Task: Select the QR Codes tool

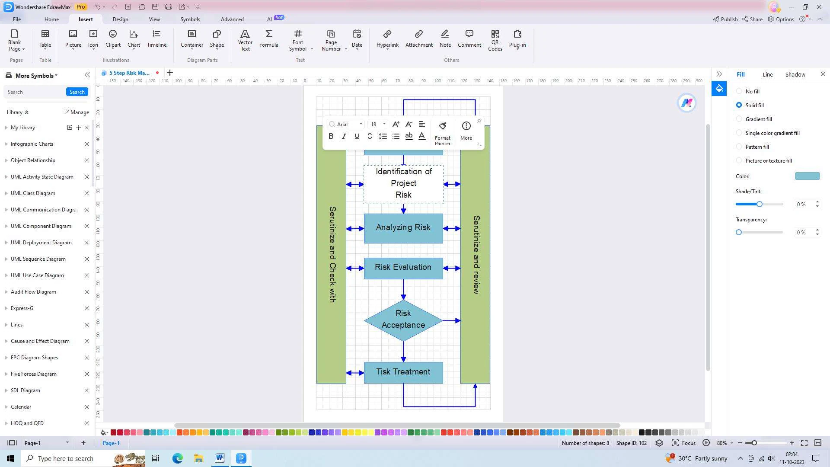Action: coord(495,39)
